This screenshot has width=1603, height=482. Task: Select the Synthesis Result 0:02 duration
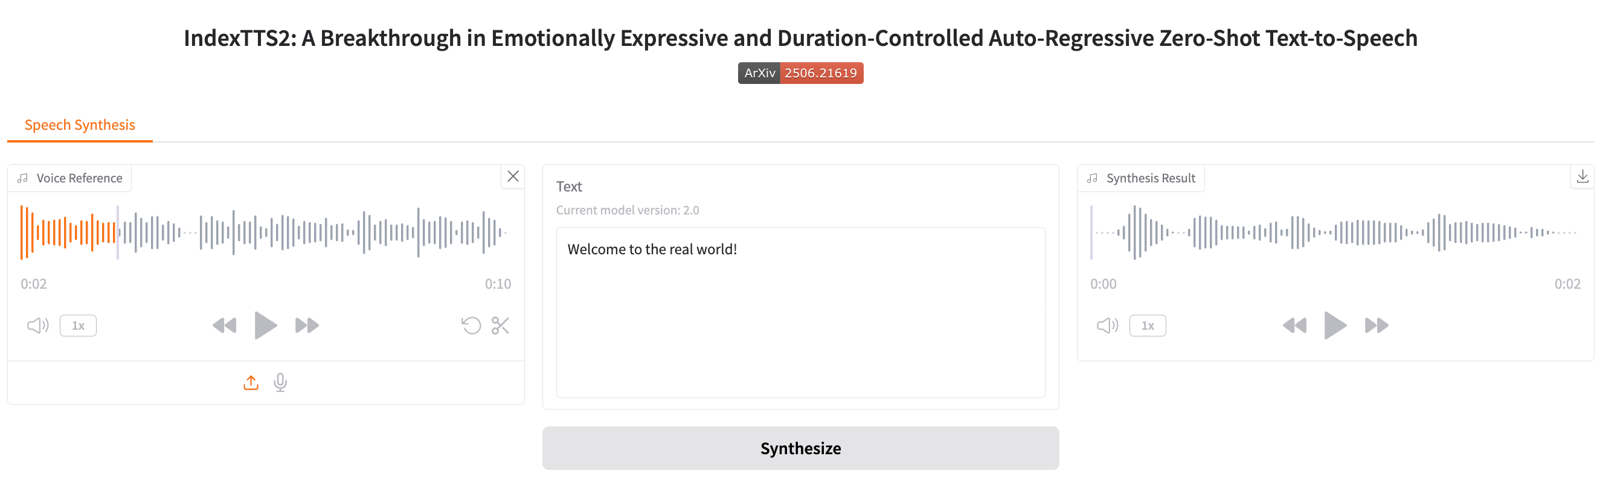pyautogui.click(x=1567, y=284)
